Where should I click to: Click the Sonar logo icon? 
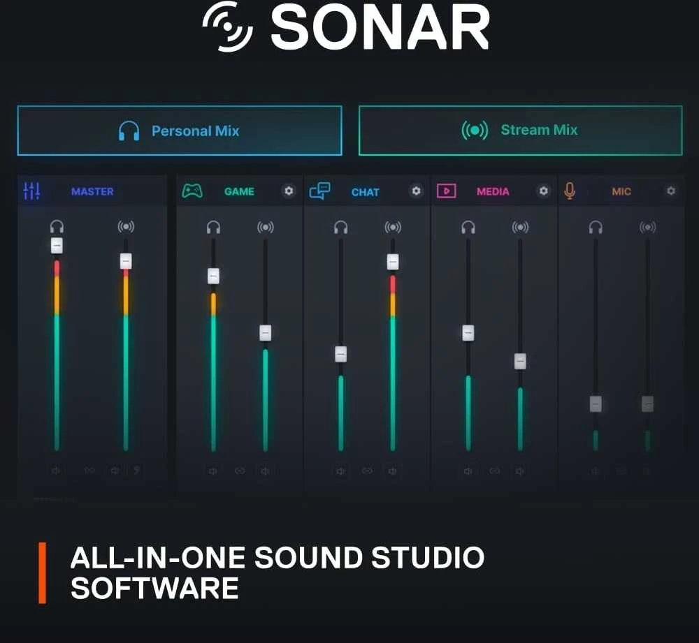click(x=228, y=27)
